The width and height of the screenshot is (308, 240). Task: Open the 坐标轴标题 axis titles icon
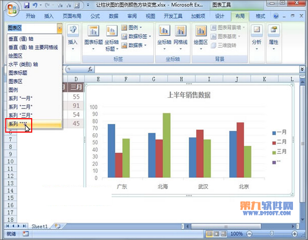112,31
